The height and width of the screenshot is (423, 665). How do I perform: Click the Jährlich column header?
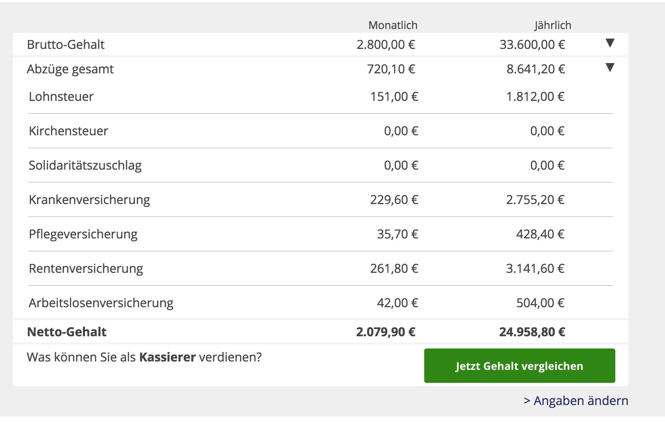point(553,25)
